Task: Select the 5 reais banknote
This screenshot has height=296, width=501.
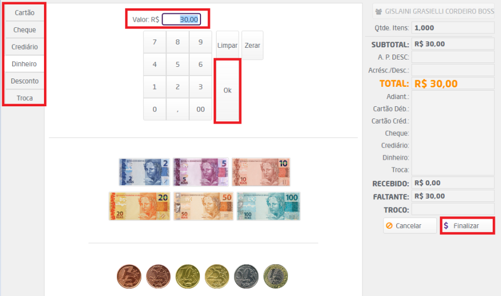Action: tap(201, 172)
